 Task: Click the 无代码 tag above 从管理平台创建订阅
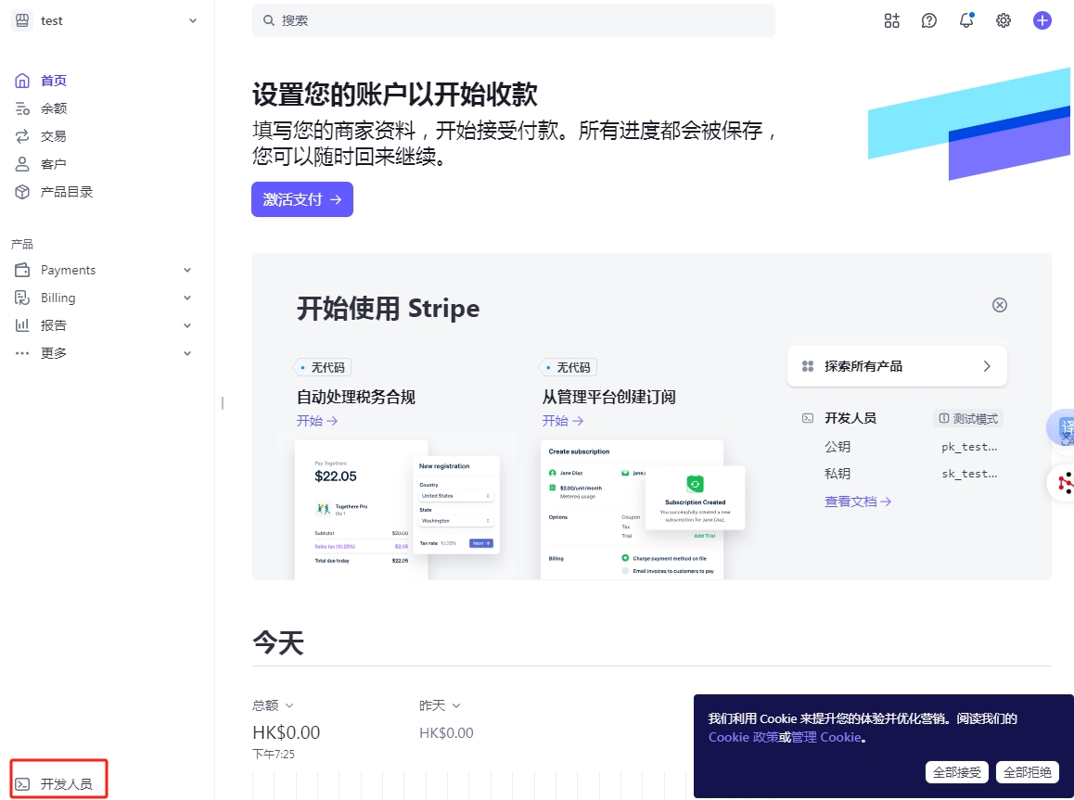pyautogui.click(x=568, y=367)
